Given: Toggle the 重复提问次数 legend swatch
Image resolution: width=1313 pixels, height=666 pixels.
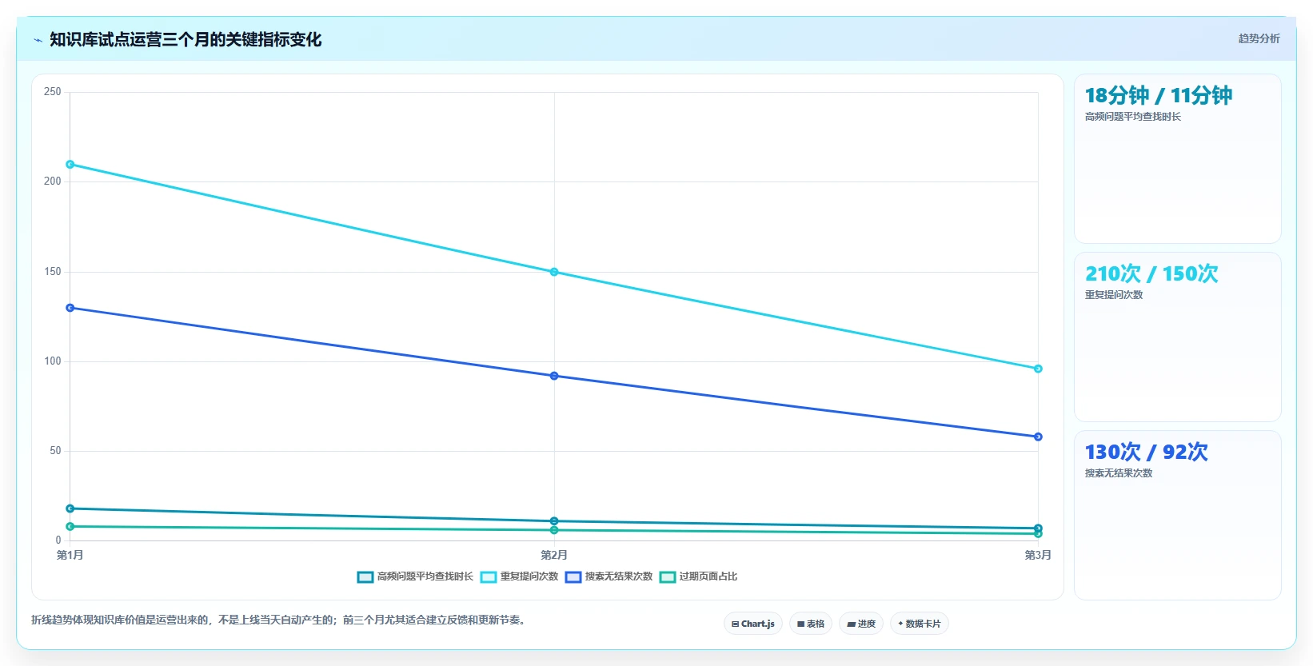Looking at the screenshot, I should coord(489,577).
